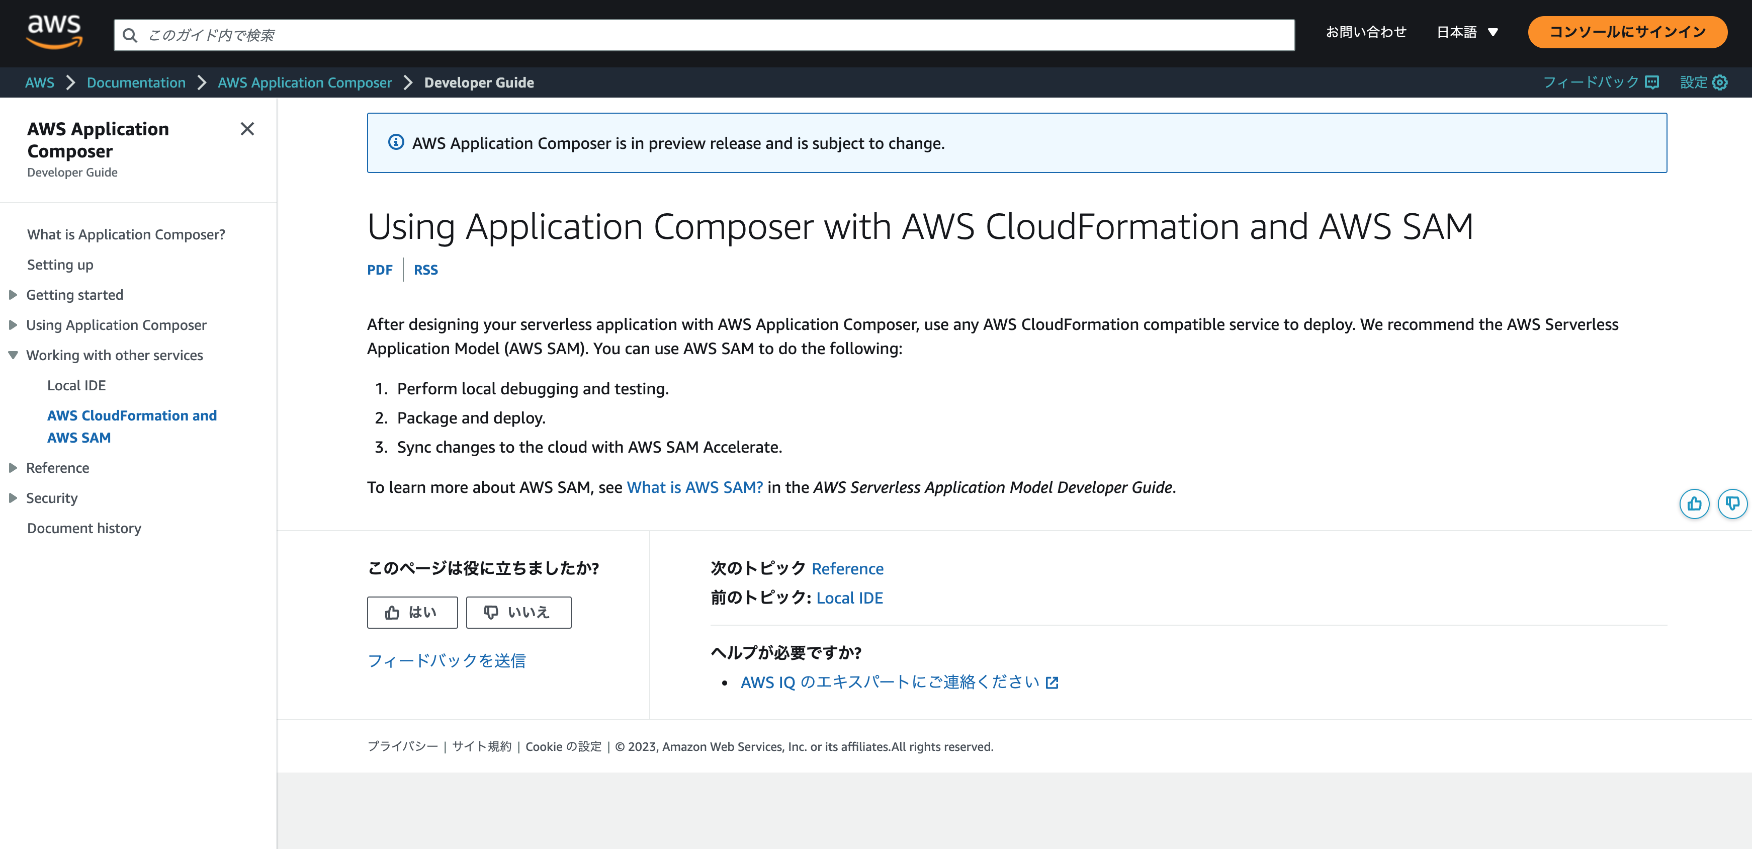Viewport: 1752px width, 849px height.
Task: Click the floating thumbs up icon
Action: tap(1694, 504)
